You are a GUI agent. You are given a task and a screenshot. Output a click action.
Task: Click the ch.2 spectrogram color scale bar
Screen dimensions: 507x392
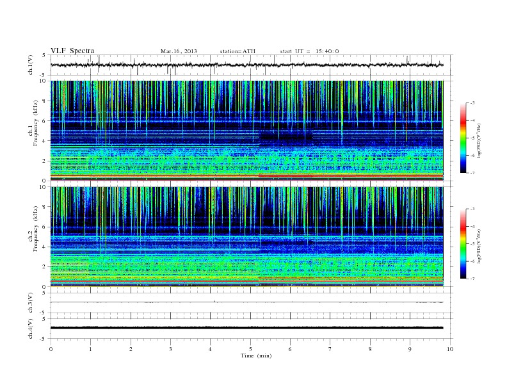tap(463, 243)
